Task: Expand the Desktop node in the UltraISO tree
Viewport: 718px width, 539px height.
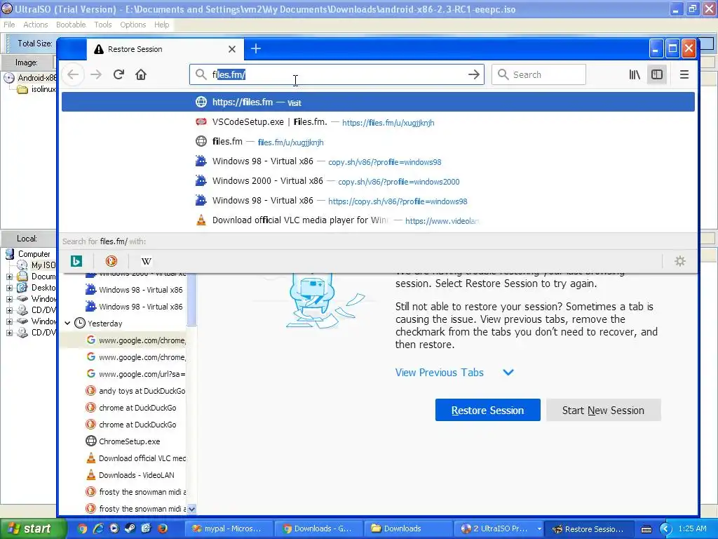Action: (9, 288)
